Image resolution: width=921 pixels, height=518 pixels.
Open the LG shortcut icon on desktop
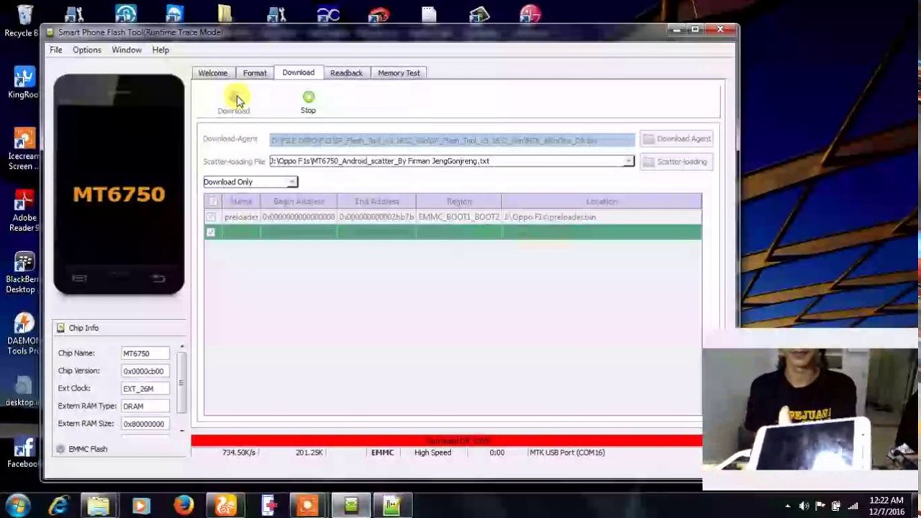point(530,15)
